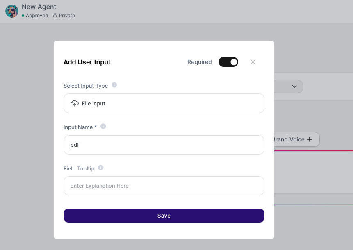Click the Enter Explanation Here tooltip field
The height and width of the screenshot is (250, 353).
pos(164,186)
